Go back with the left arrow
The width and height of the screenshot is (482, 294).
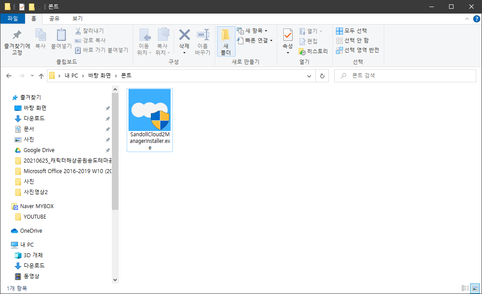pyautogui.click(x=9, y=75)
